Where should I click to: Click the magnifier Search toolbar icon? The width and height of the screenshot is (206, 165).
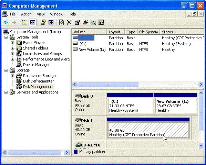93,23
